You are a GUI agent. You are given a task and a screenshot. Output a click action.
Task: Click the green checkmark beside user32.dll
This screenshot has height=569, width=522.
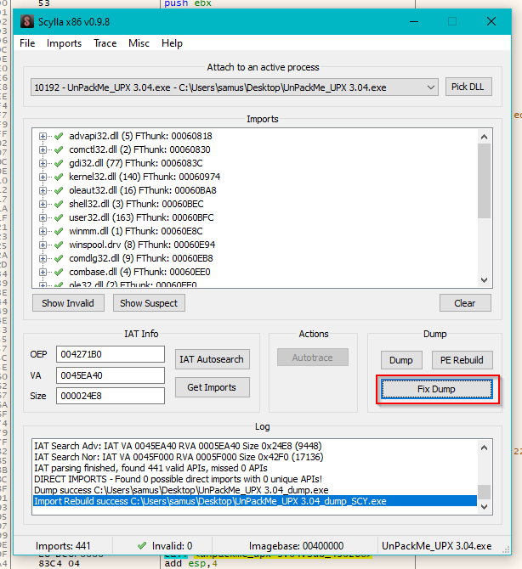pyautogui.click(x=59, y=217)
